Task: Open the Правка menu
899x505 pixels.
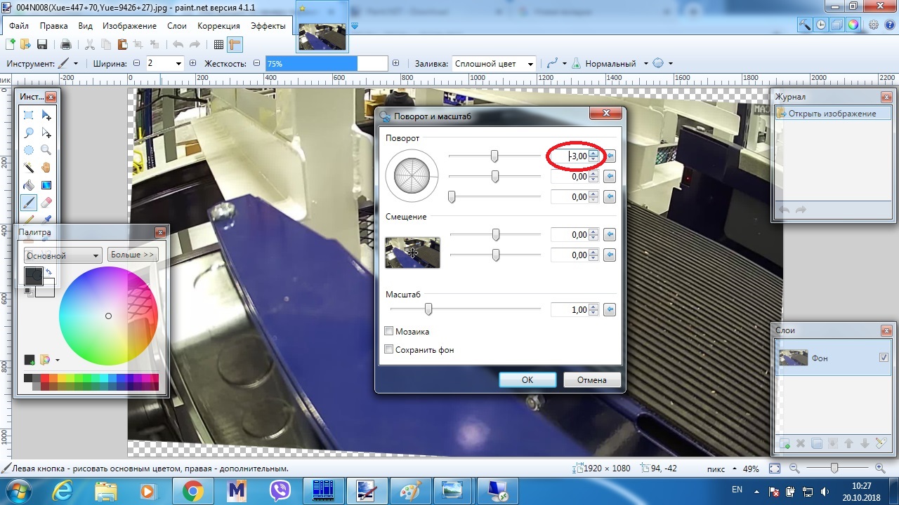Action: [x=54, y=26]
